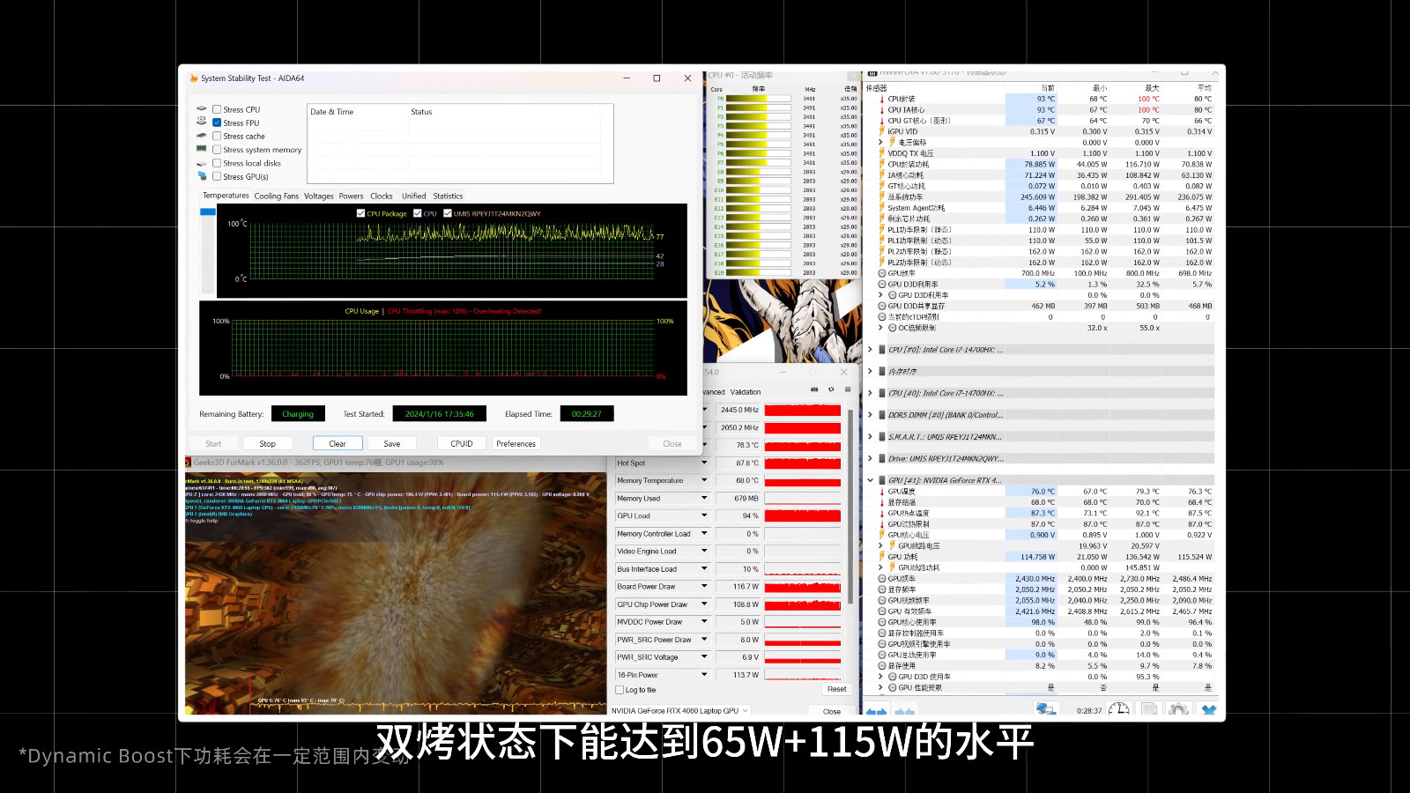Enable Stress system memory checkbox
The image size is (1410, 793).
(x=217, y=150)
